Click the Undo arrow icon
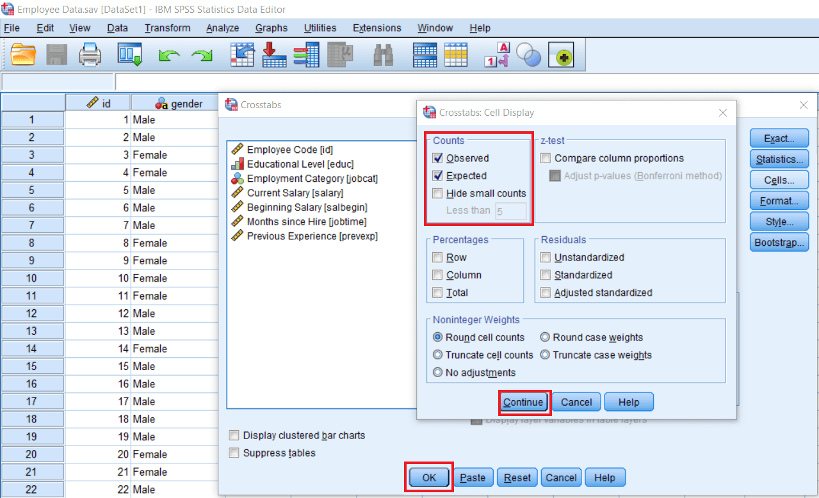The width and height of the screenshot is (819, 498). point(170,56)
